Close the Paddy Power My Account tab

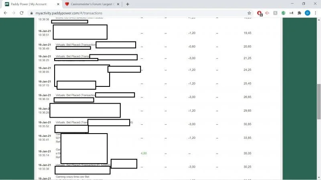click(58, 4)
